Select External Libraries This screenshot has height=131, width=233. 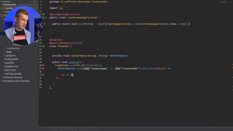coord(13,78)
